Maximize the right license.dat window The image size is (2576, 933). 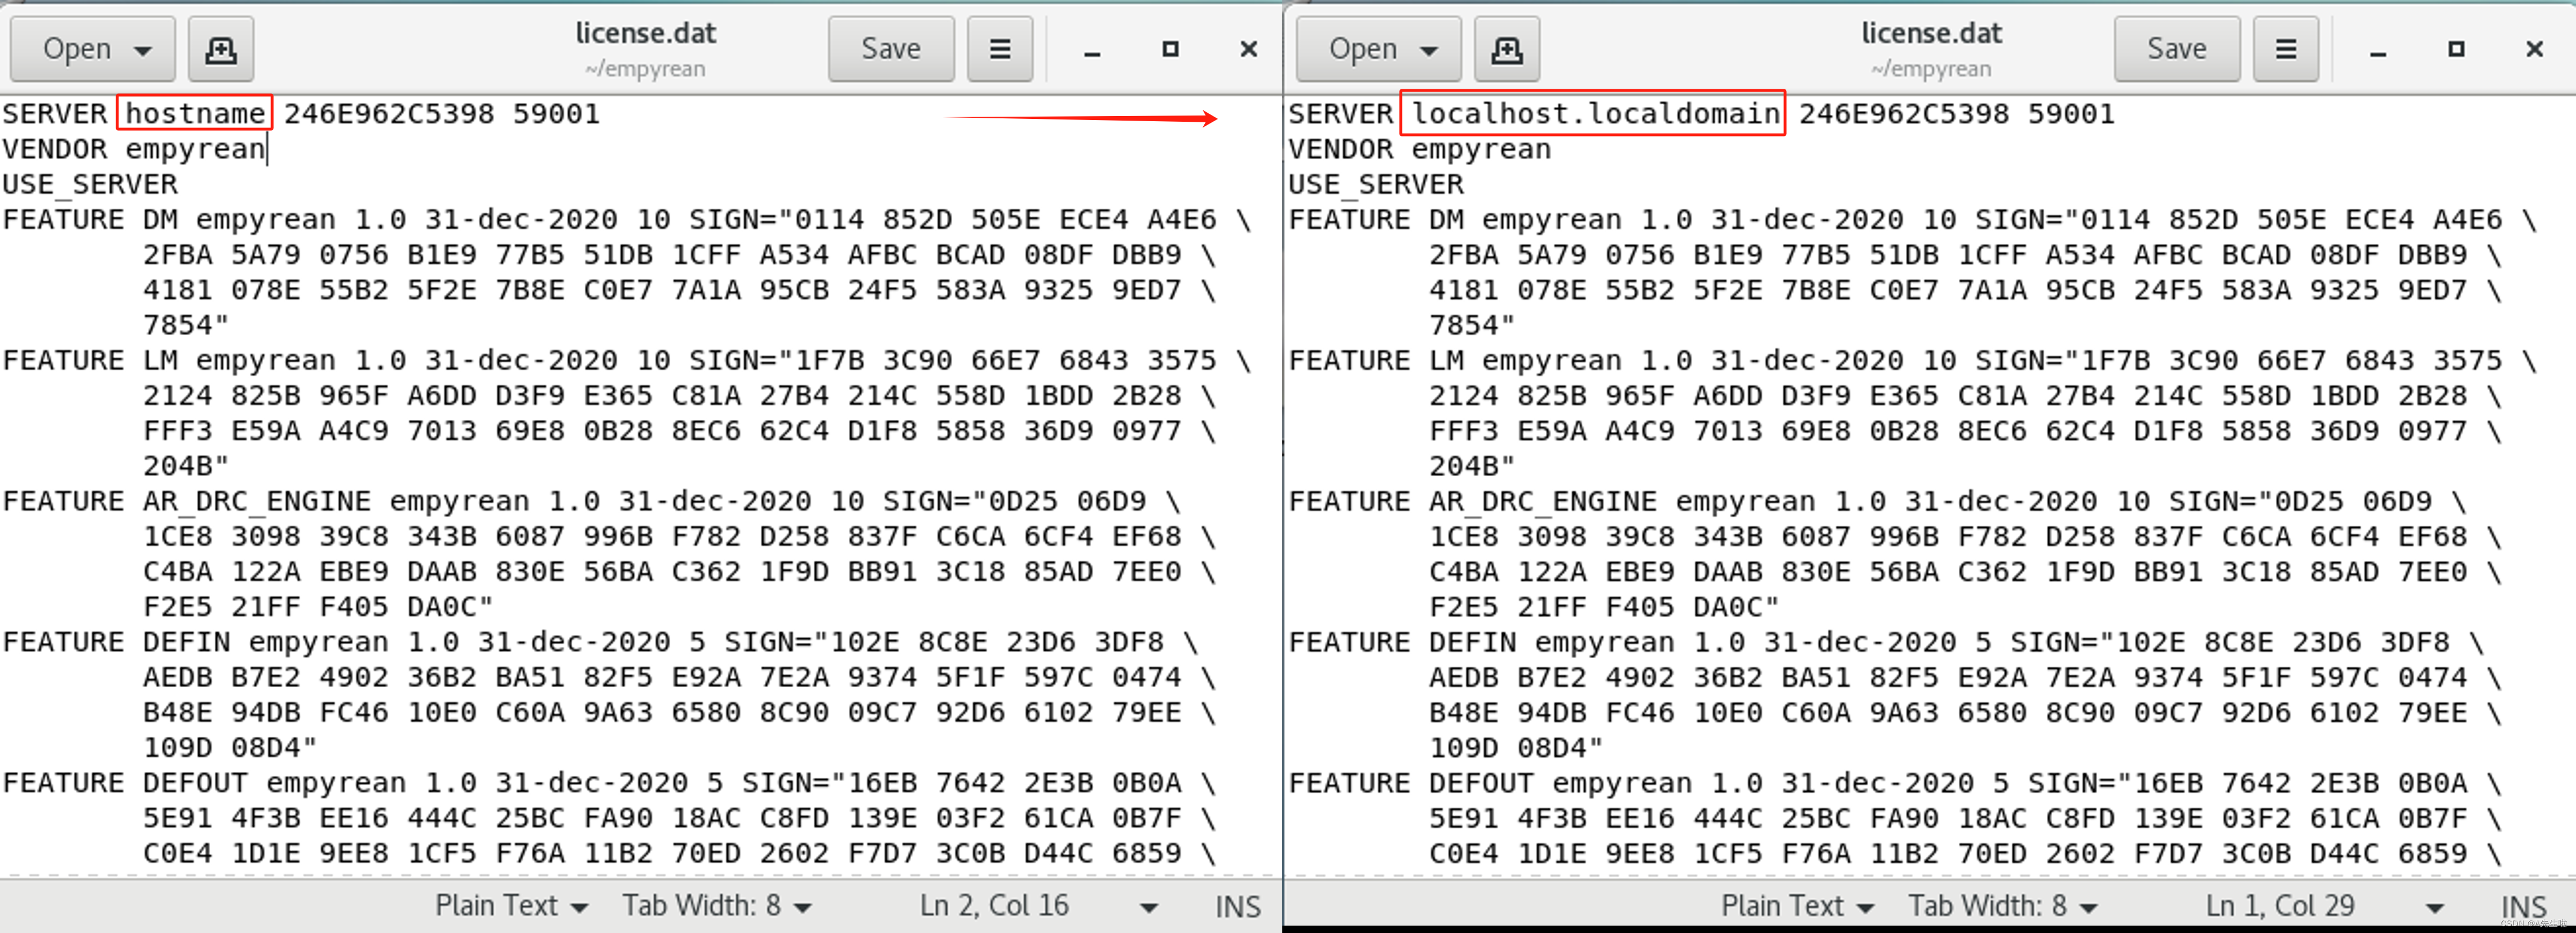[2456, 49]
